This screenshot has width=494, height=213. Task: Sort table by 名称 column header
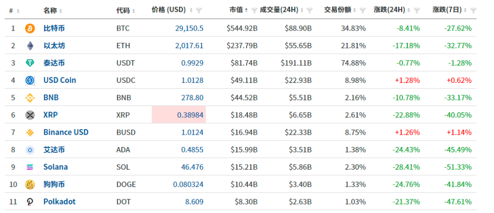point(53,10)
